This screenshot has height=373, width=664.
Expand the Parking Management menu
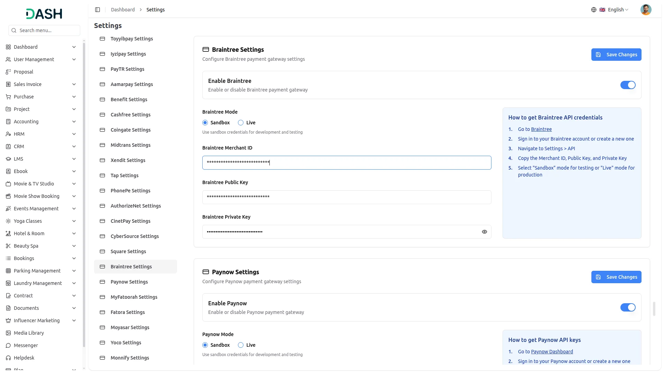pos(41,271)
